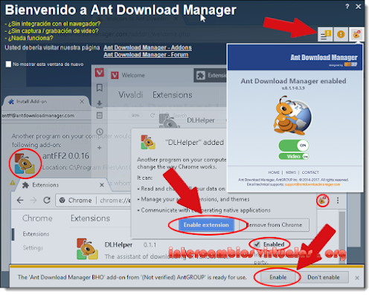Screen dimensions: 372x295
Task: Click the orange exclamation alert icon
Action: click(x=341, y=34)
